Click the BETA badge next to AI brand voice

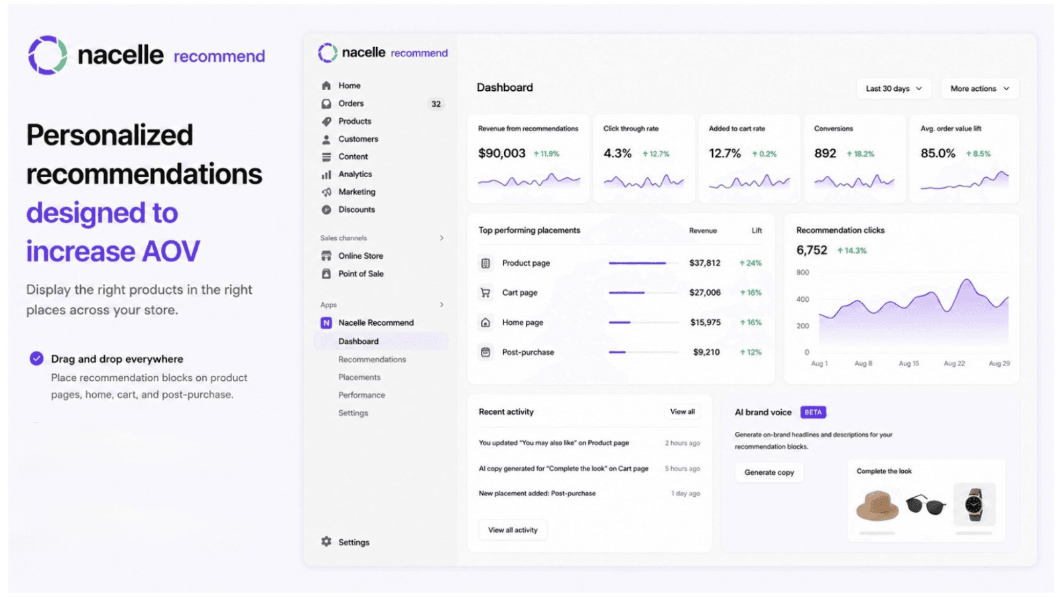813,412
